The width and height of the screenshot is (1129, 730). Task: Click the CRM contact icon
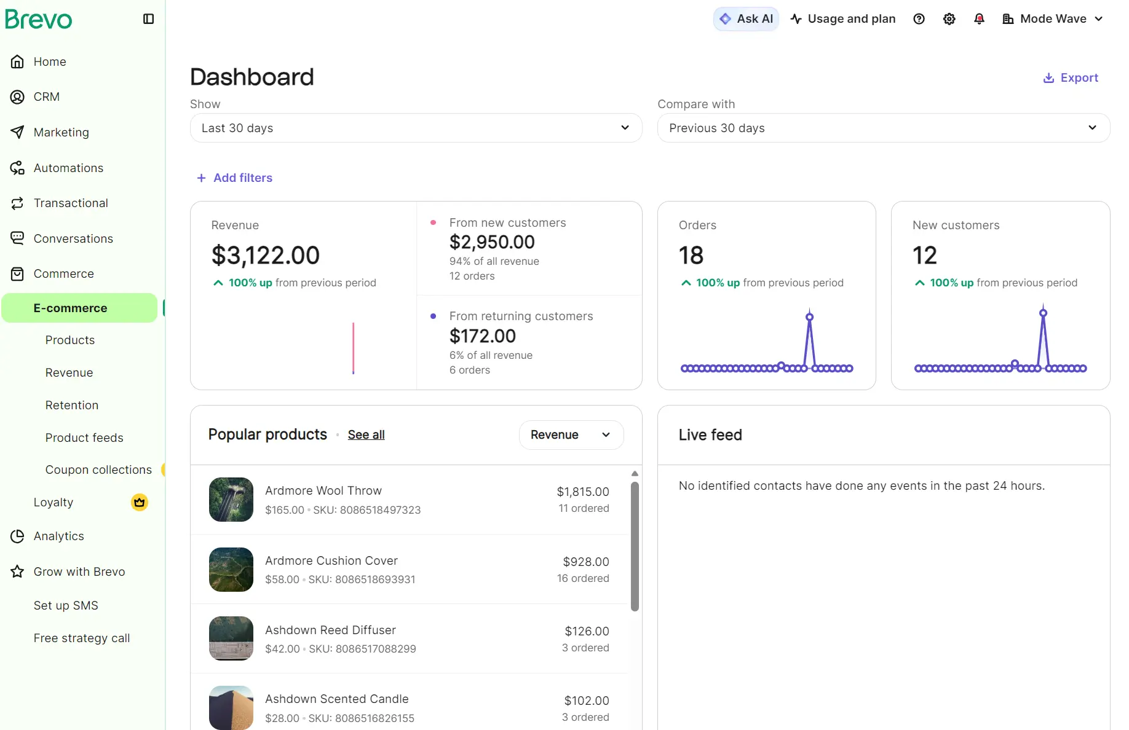click(17, 97)
